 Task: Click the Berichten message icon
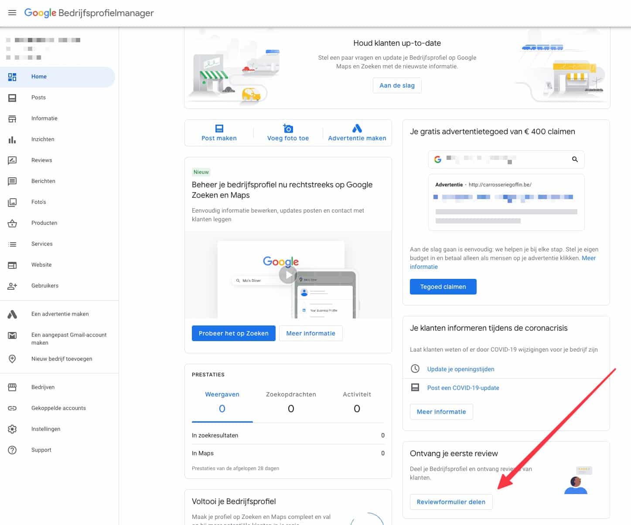click(12, 181)
